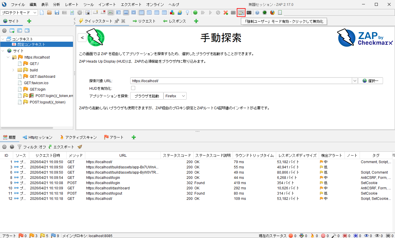
Task: Click the 選択 button next to URL
Action: [x=370, y=81]
